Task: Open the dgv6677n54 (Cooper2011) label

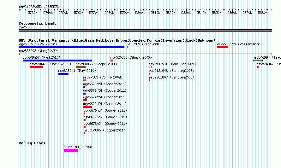Action: [105, 117]
